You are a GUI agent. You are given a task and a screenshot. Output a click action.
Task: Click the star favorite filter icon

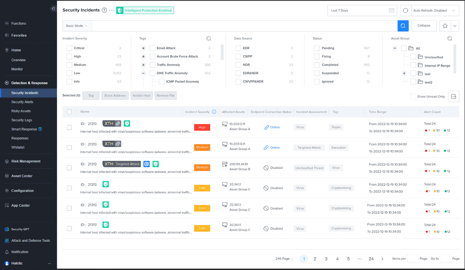[x=445, y=26]
